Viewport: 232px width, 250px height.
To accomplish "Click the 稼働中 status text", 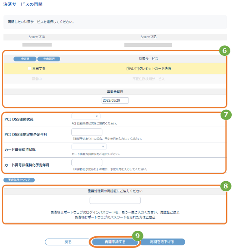I will pyautogui.click(x=37, y=79).
